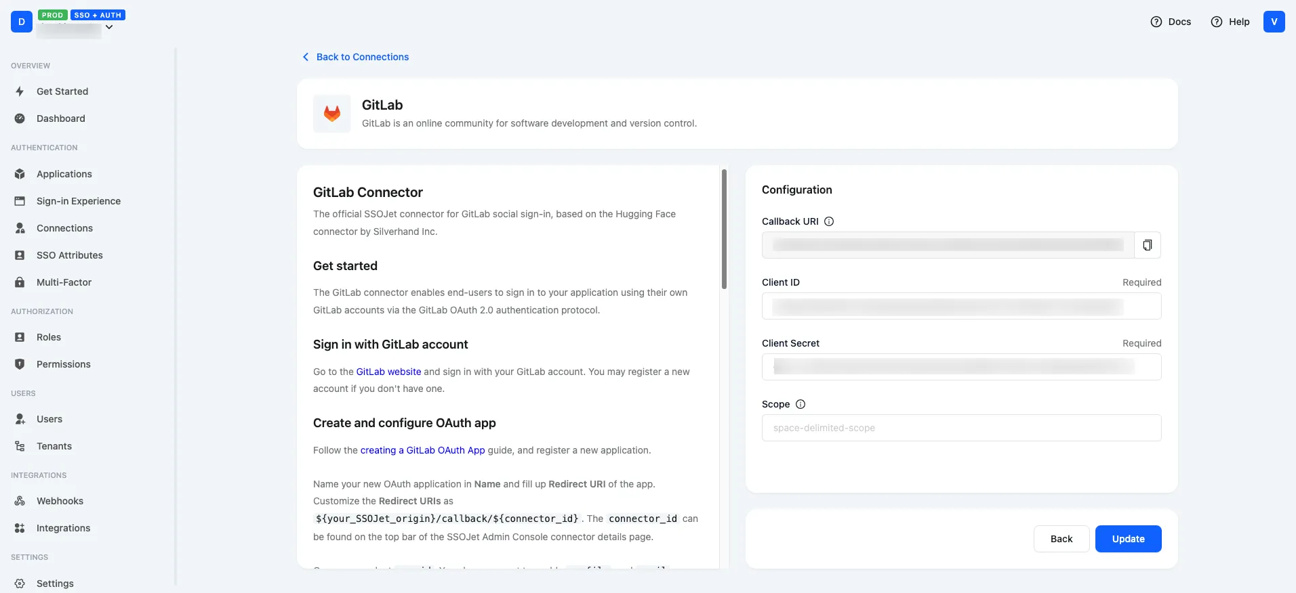
Task: Select the Applications icon in sidebar
Action: [20, 174]
